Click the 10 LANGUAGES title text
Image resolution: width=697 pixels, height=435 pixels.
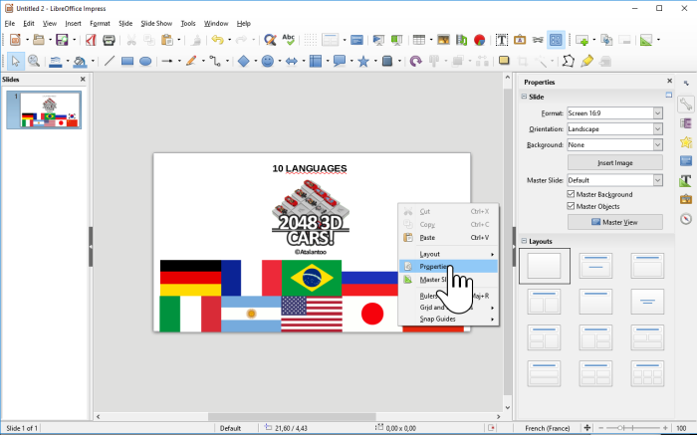(310, 168)
